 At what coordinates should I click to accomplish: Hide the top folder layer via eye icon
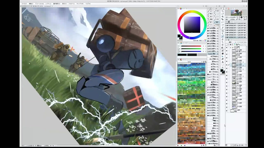click(226, 48)
